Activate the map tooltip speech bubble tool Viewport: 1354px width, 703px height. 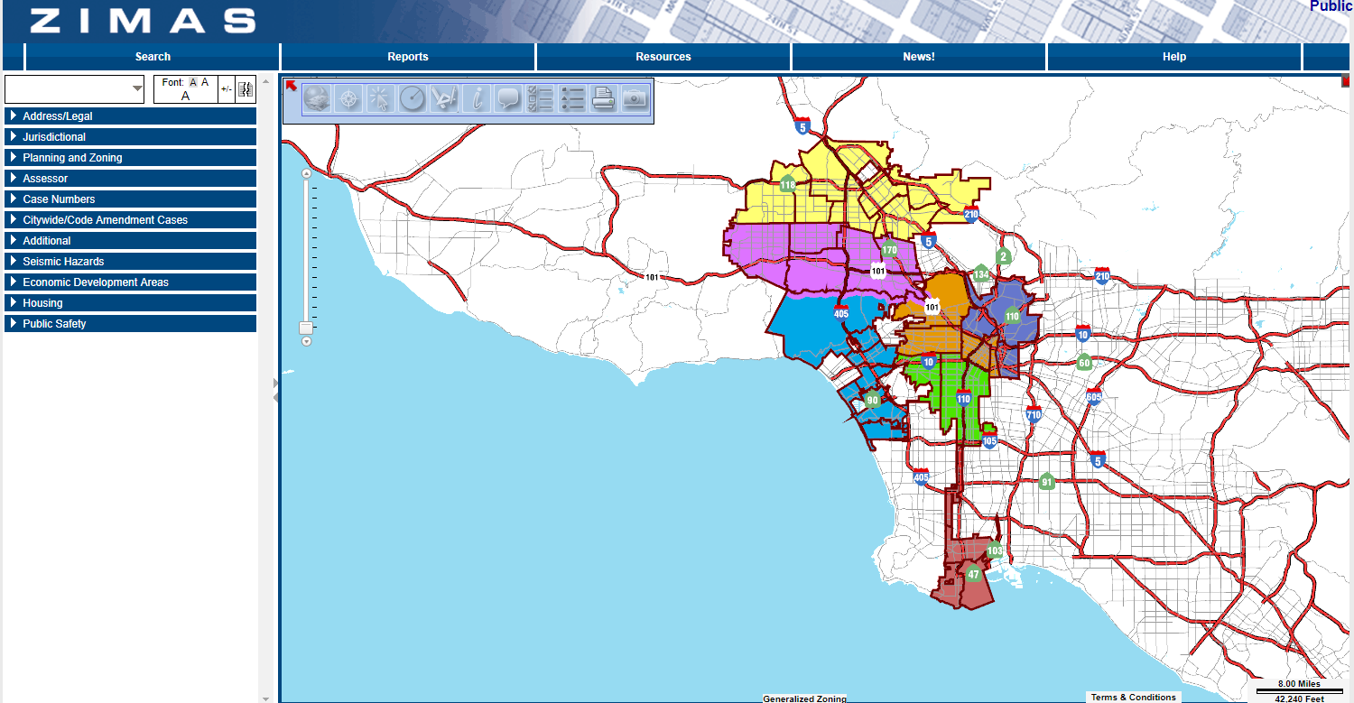point(507,99)
